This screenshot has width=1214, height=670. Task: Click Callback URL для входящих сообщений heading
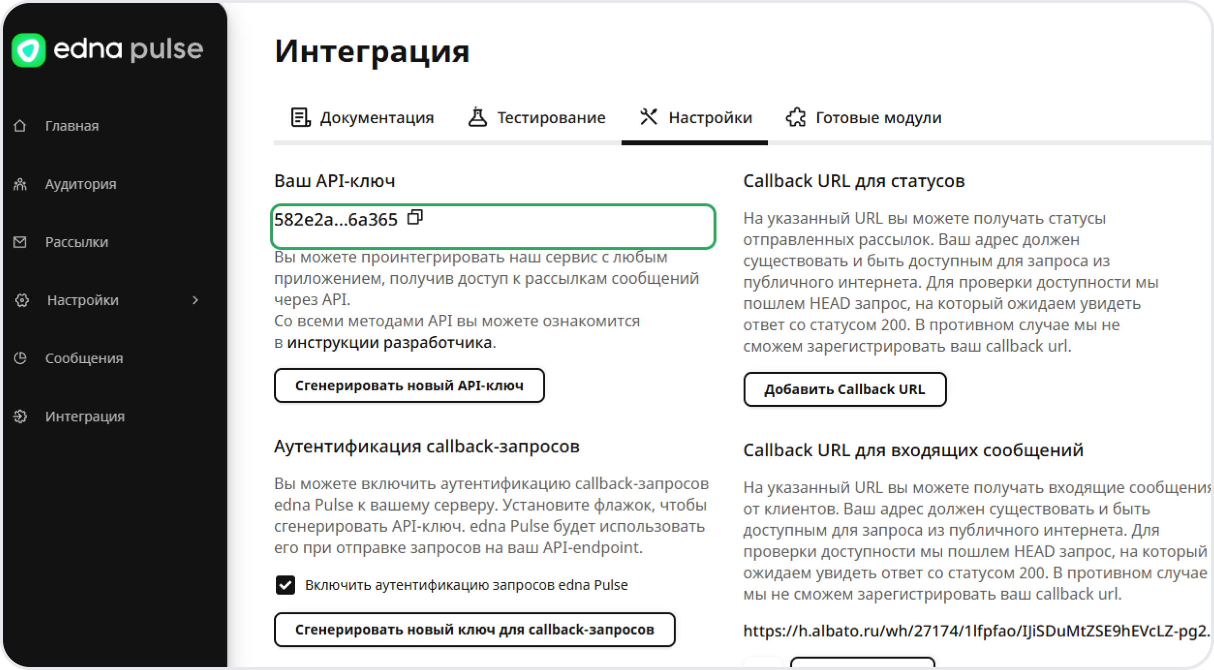click(x=913, y=450)
